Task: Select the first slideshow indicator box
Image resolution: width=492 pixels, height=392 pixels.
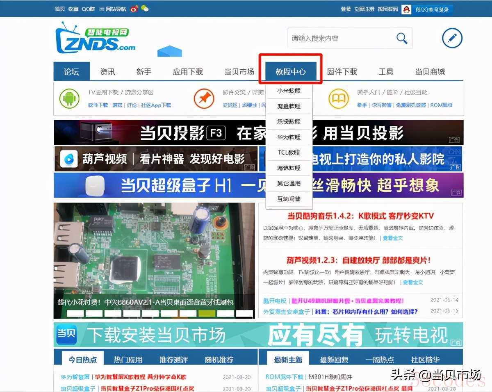Action: (x=75, y=314)
